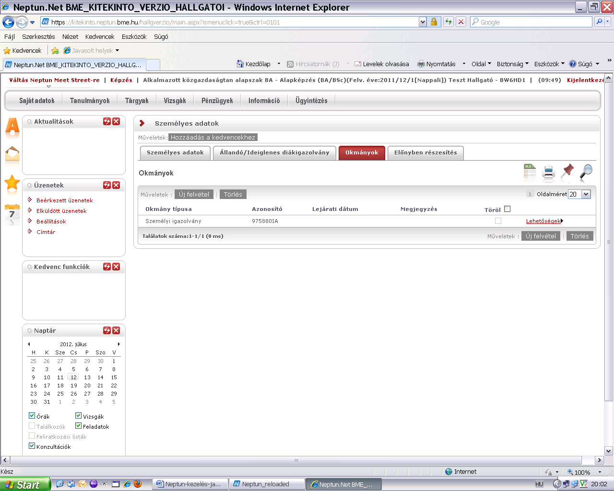
Task: Open the Pénzügyek menu
Action: click(x=217, y=101)
